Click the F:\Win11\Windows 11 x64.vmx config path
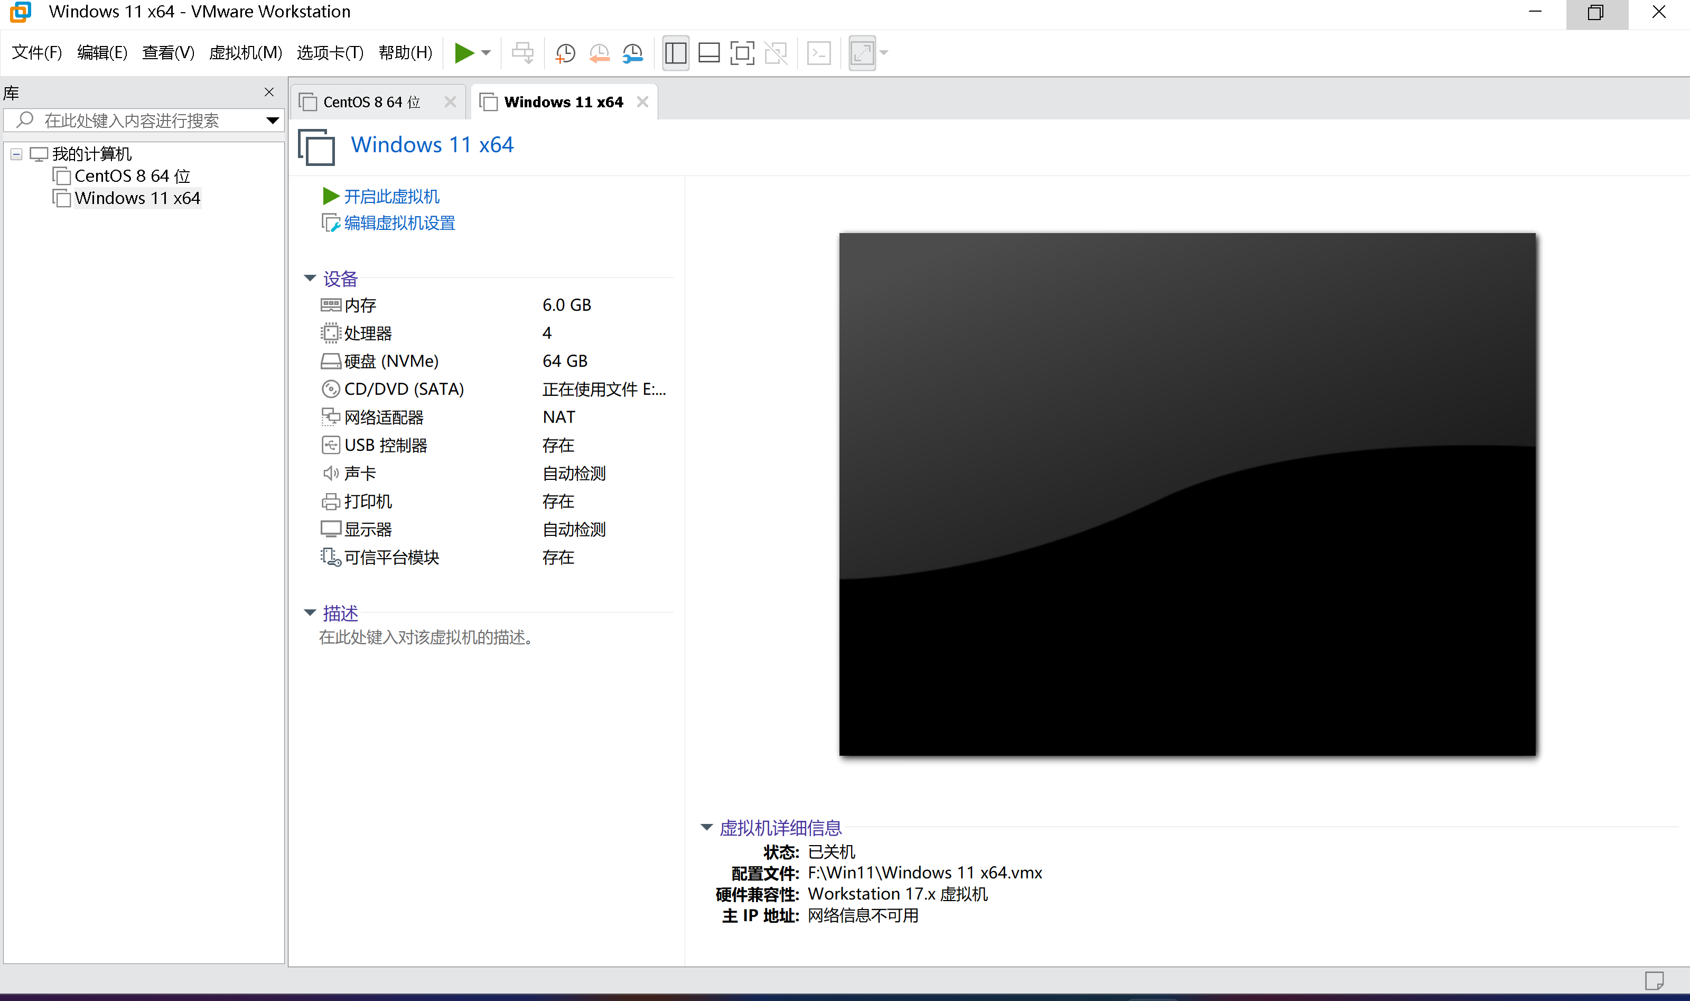Image resolution: width=1690 pixels, height=1001 pixels. 925,873
